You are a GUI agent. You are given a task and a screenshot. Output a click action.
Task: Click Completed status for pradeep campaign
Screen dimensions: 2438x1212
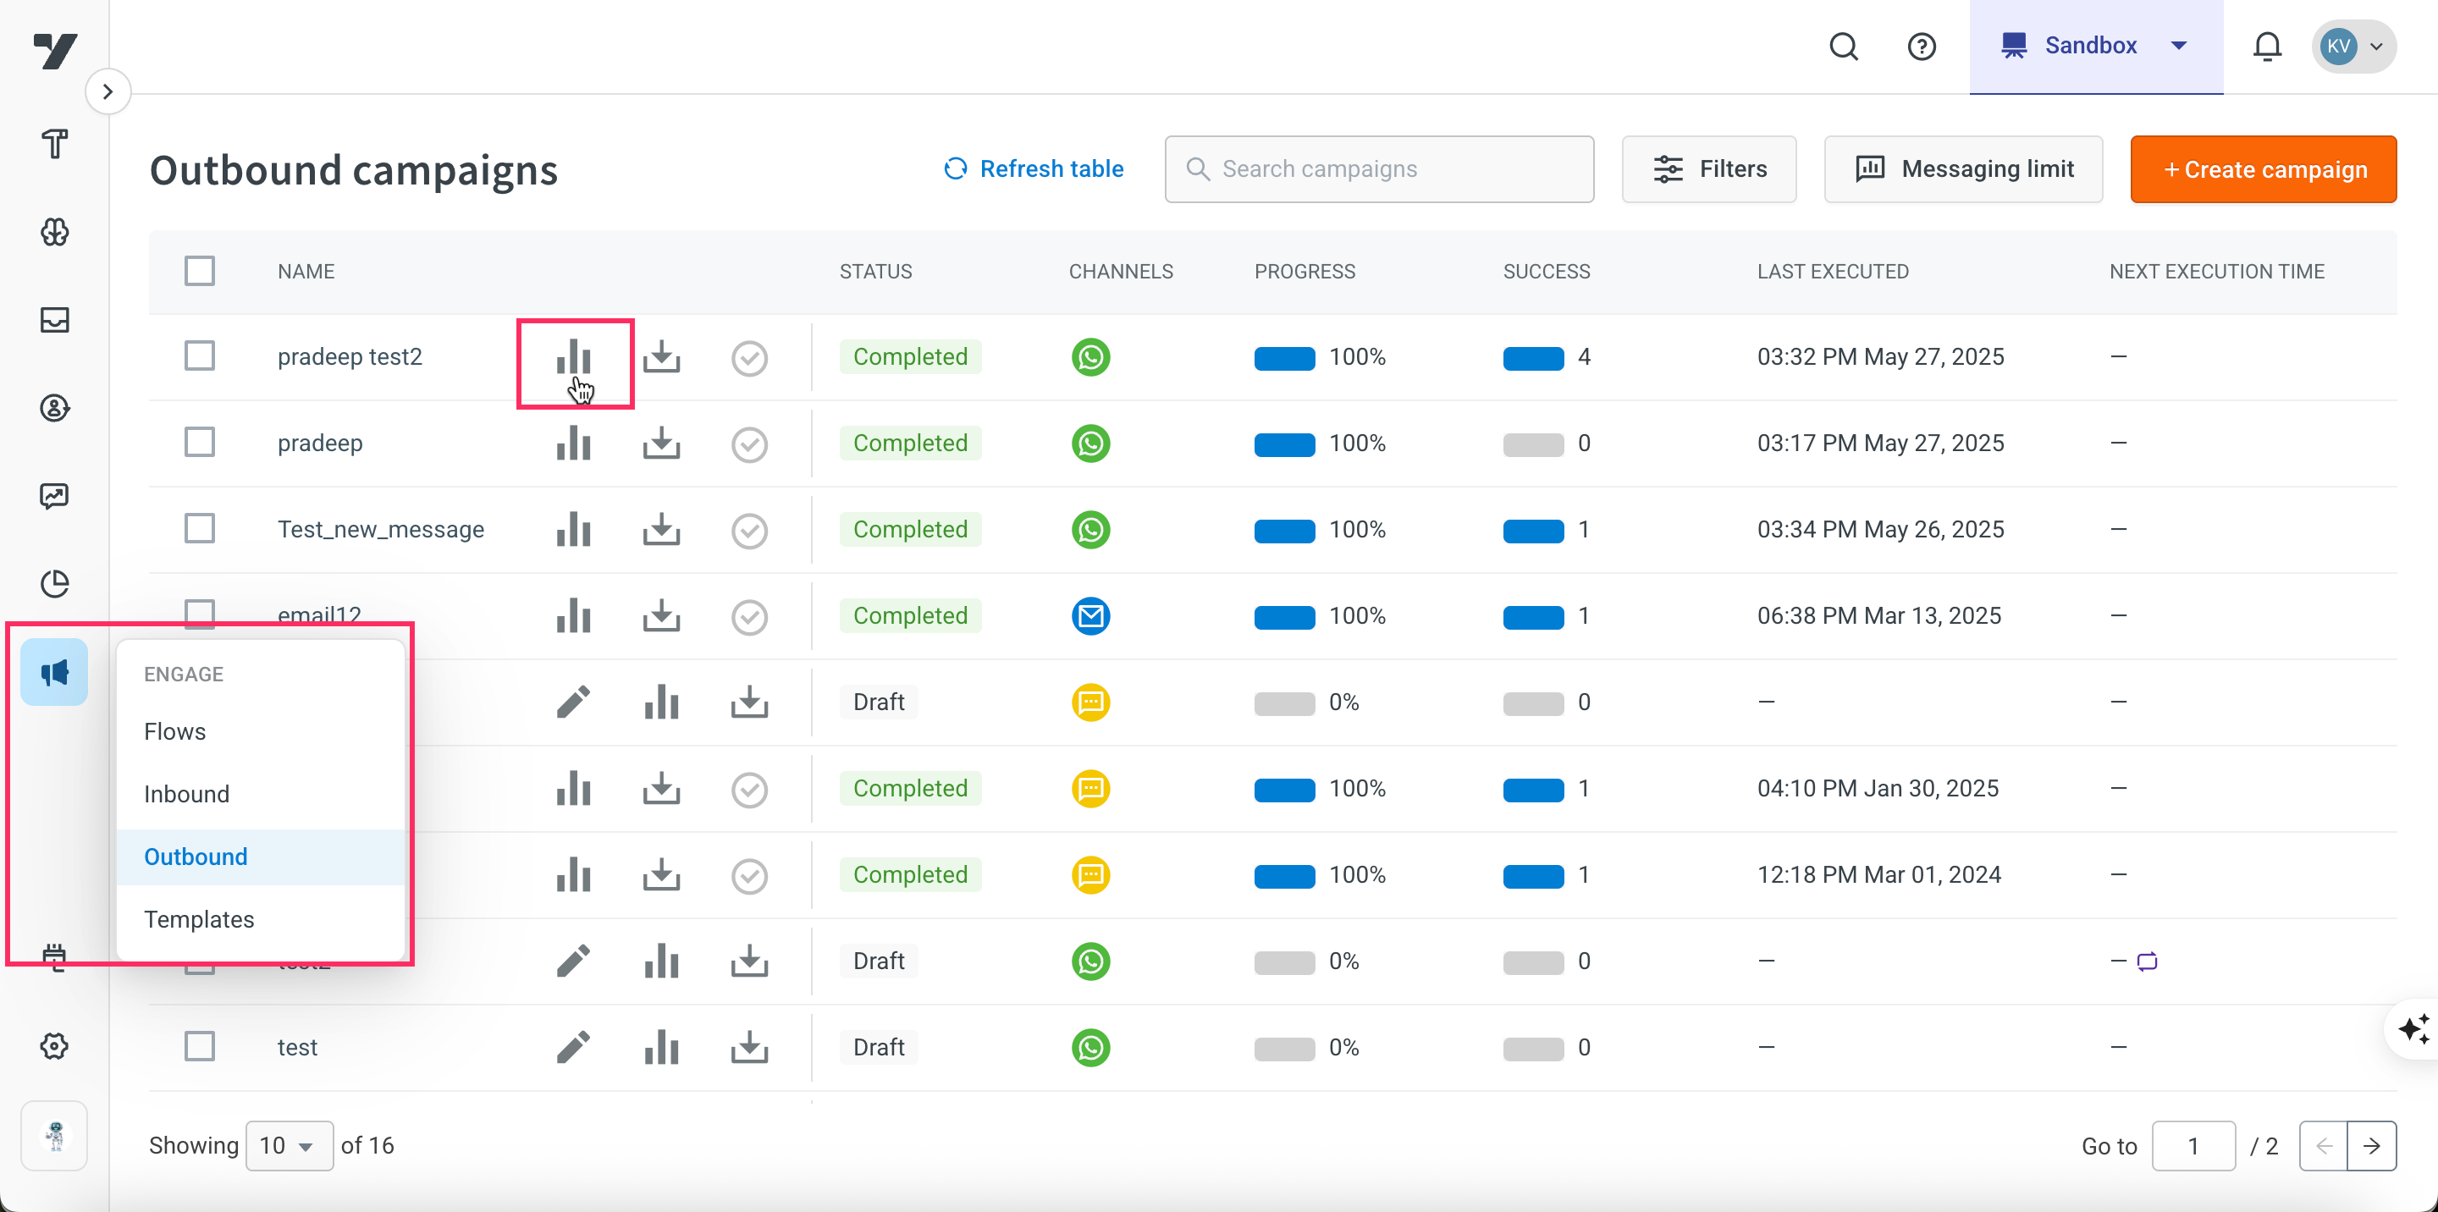(x=909, y=443)
